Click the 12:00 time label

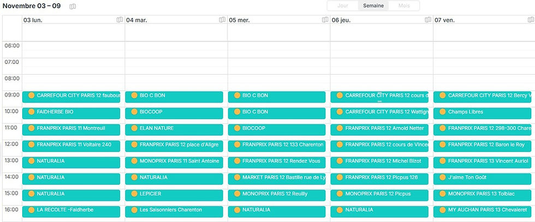click(x=12, y=144)
